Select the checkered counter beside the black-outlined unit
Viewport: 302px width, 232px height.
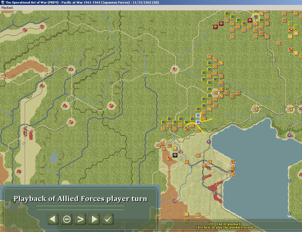(x=169, y=158)
